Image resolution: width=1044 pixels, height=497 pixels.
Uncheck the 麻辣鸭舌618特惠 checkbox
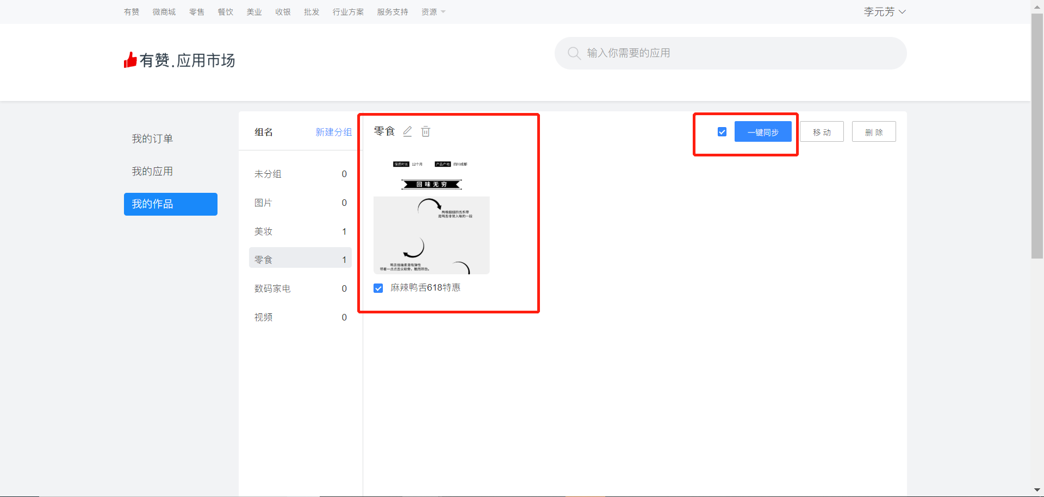point(378,288)
